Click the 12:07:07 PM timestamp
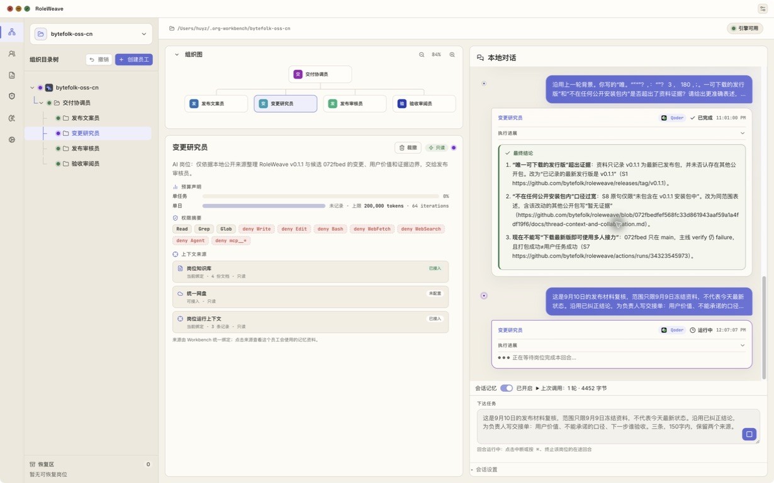Screen dimensions: 774x483 pyautogui.click(x=730, y=330)
